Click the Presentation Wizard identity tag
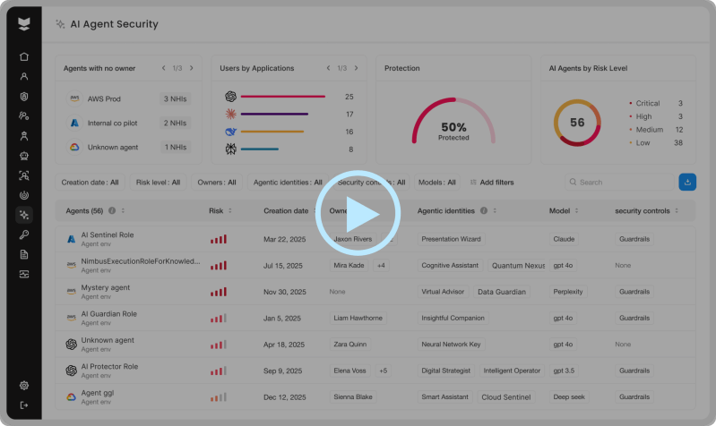This screenshot has height=426, width=716. pyautogui.click(x=451, y=239)
